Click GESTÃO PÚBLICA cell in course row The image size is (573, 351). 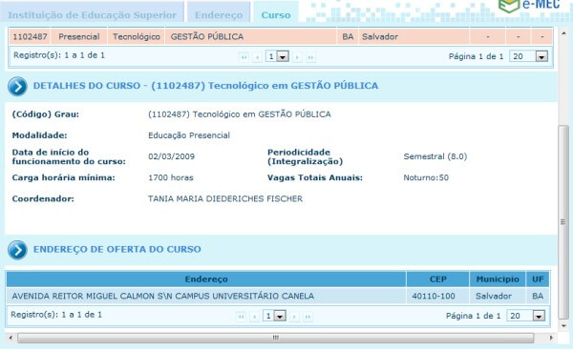point(250,37)
